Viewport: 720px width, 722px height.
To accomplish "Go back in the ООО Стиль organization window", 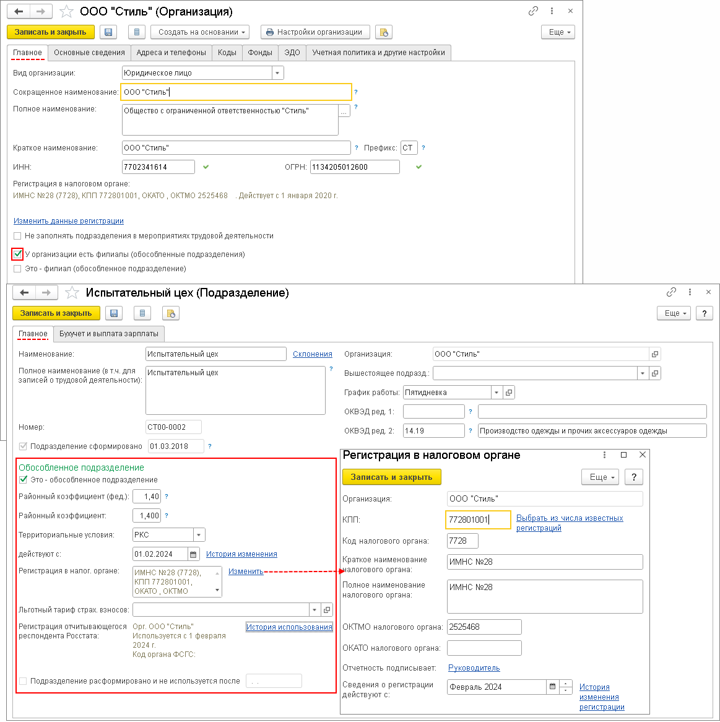I will point(19,12).
